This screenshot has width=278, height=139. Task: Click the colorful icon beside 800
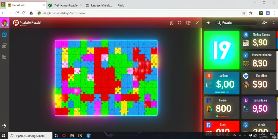click(210, 109)
